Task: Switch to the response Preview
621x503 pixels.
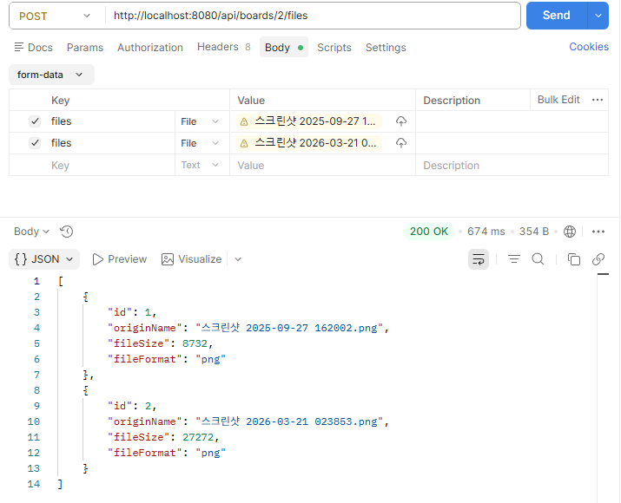Action: pos(120,259)
